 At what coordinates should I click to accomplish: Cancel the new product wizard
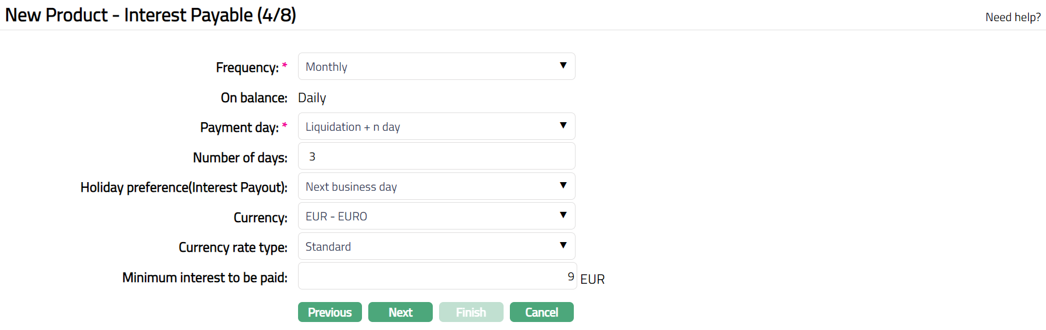click(x=541, y=312)
